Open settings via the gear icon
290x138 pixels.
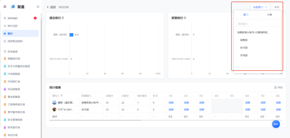pyautogui.click(x=38, y=7)
